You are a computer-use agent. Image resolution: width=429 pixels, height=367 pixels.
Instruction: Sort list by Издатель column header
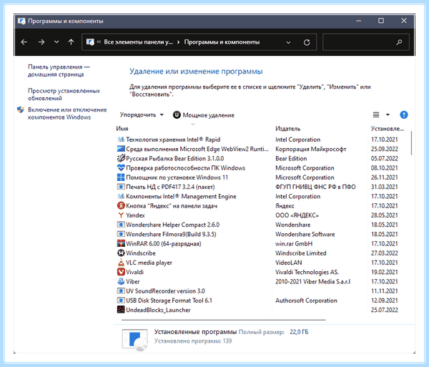(x=287, y=129)
